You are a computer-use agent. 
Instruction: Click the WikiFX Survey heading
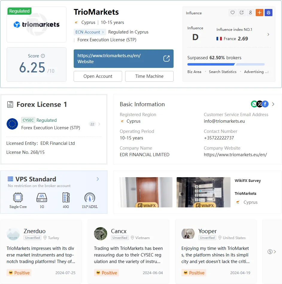(x=248, y=180)
